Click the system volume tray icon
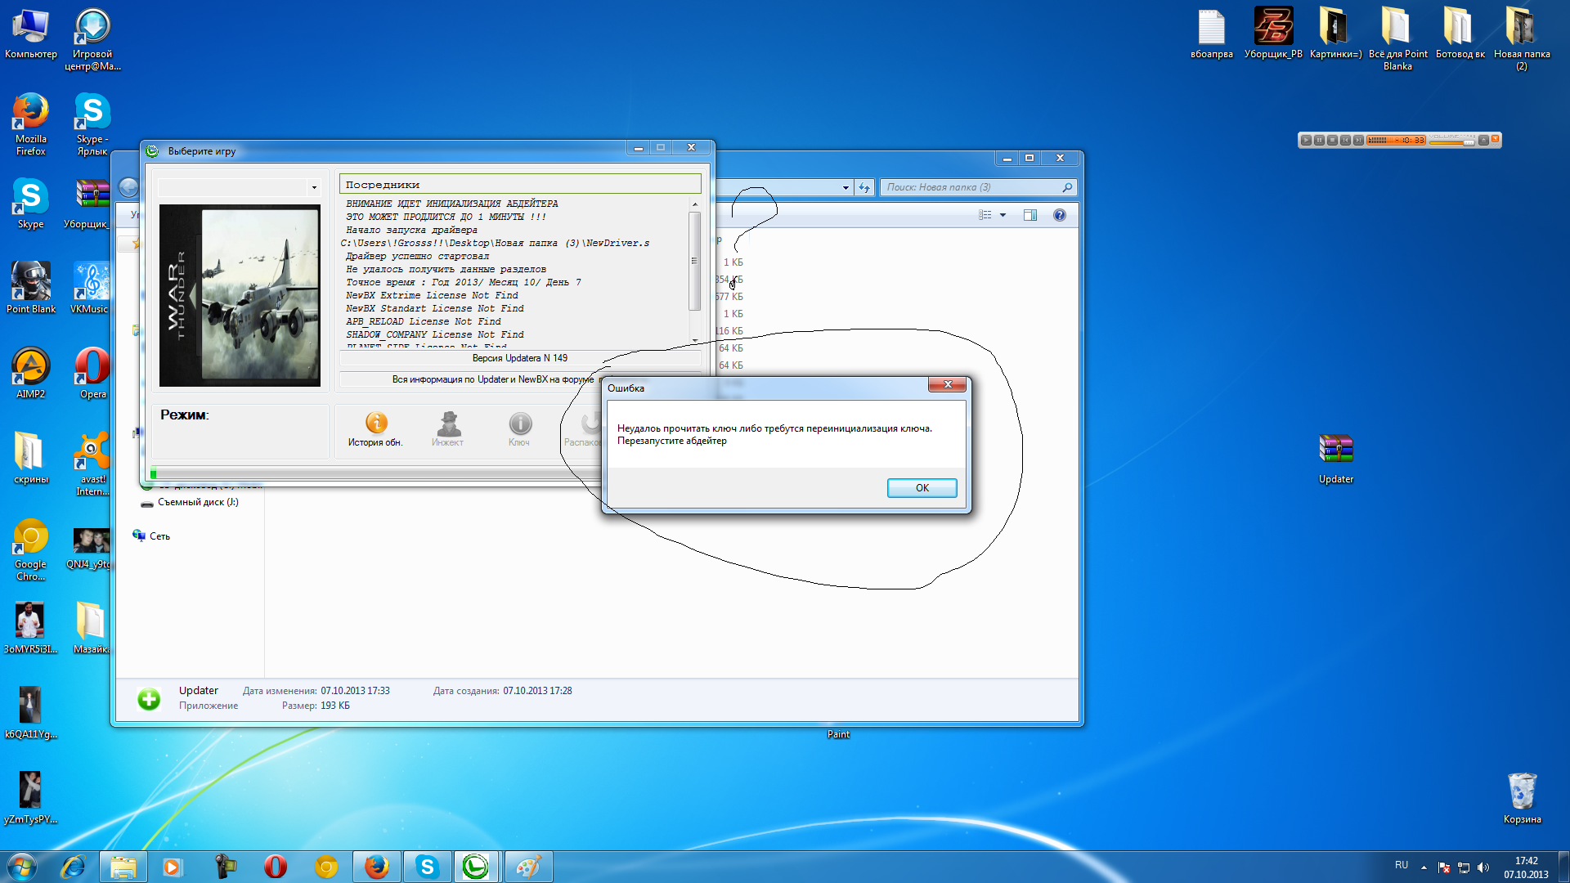 pyautogui.click(x=1483, y=867)
